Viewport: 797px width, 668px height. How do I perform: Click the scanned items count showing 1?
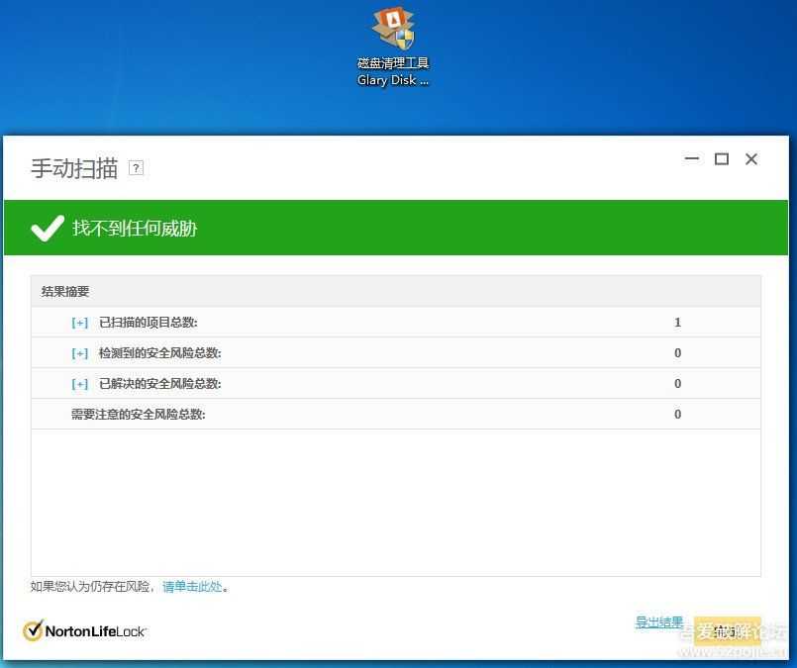677,322
